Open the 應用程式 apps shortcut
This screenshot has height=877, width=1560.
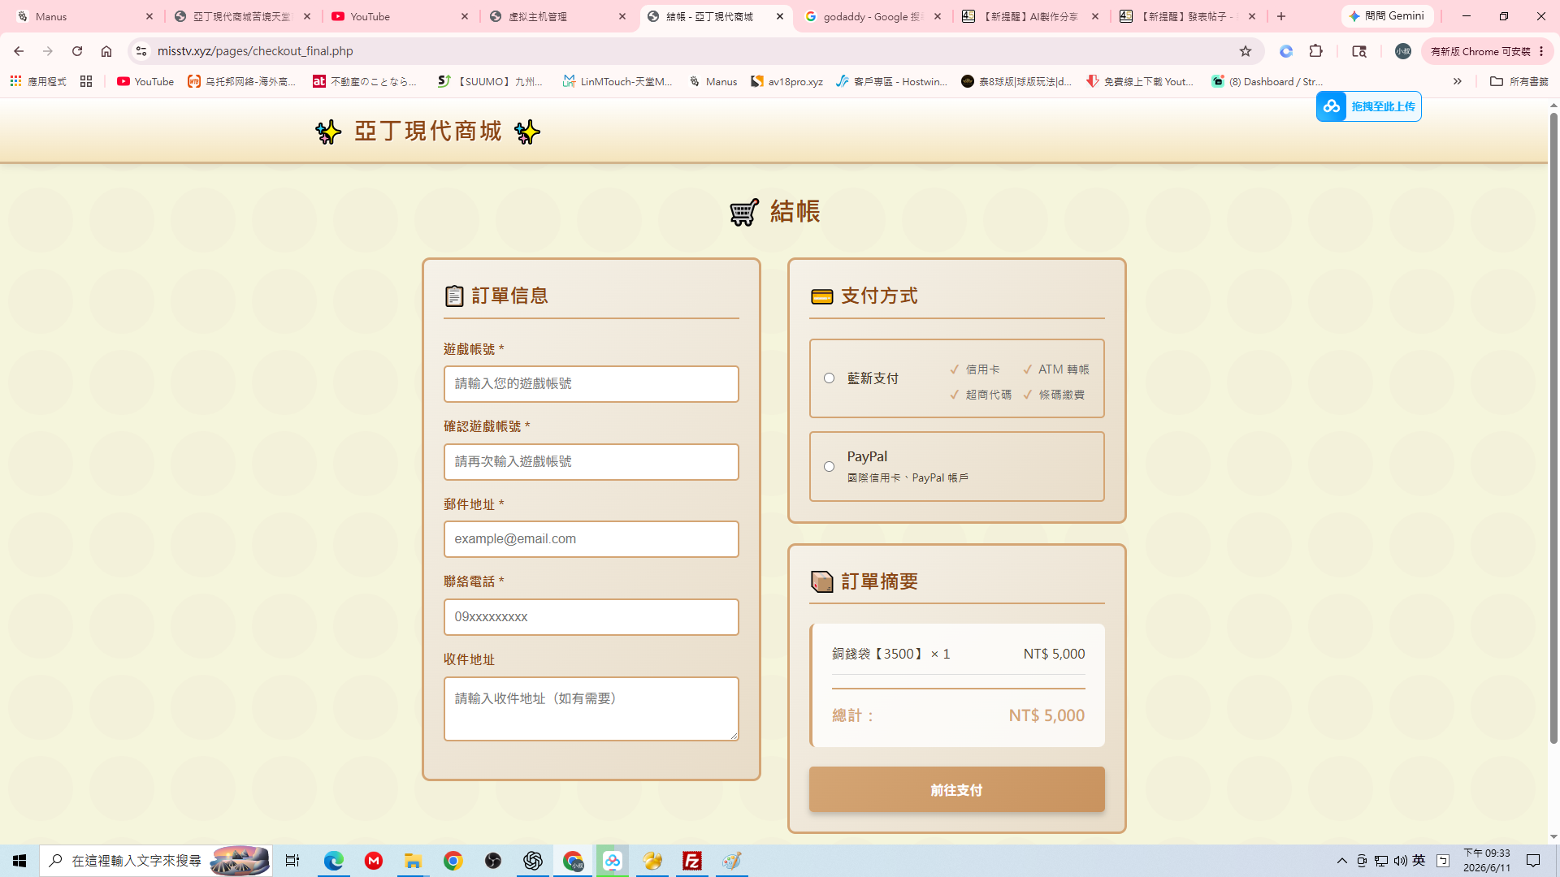point(38,81)
